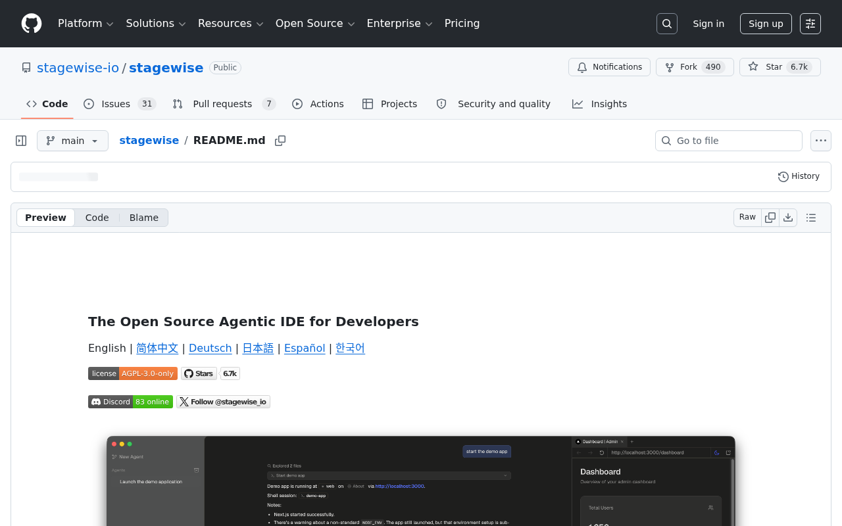Open the Español README link

(305, 348)
